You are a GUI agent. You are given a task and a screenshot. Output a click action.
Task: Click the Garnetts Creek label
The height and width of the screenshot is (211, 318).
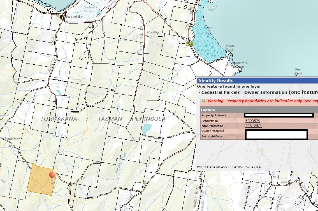pos(121,163)
